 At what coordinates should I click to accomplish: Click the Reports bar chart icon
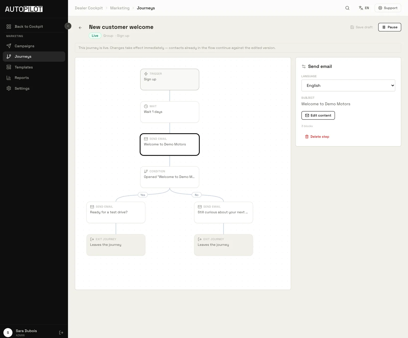9,78
